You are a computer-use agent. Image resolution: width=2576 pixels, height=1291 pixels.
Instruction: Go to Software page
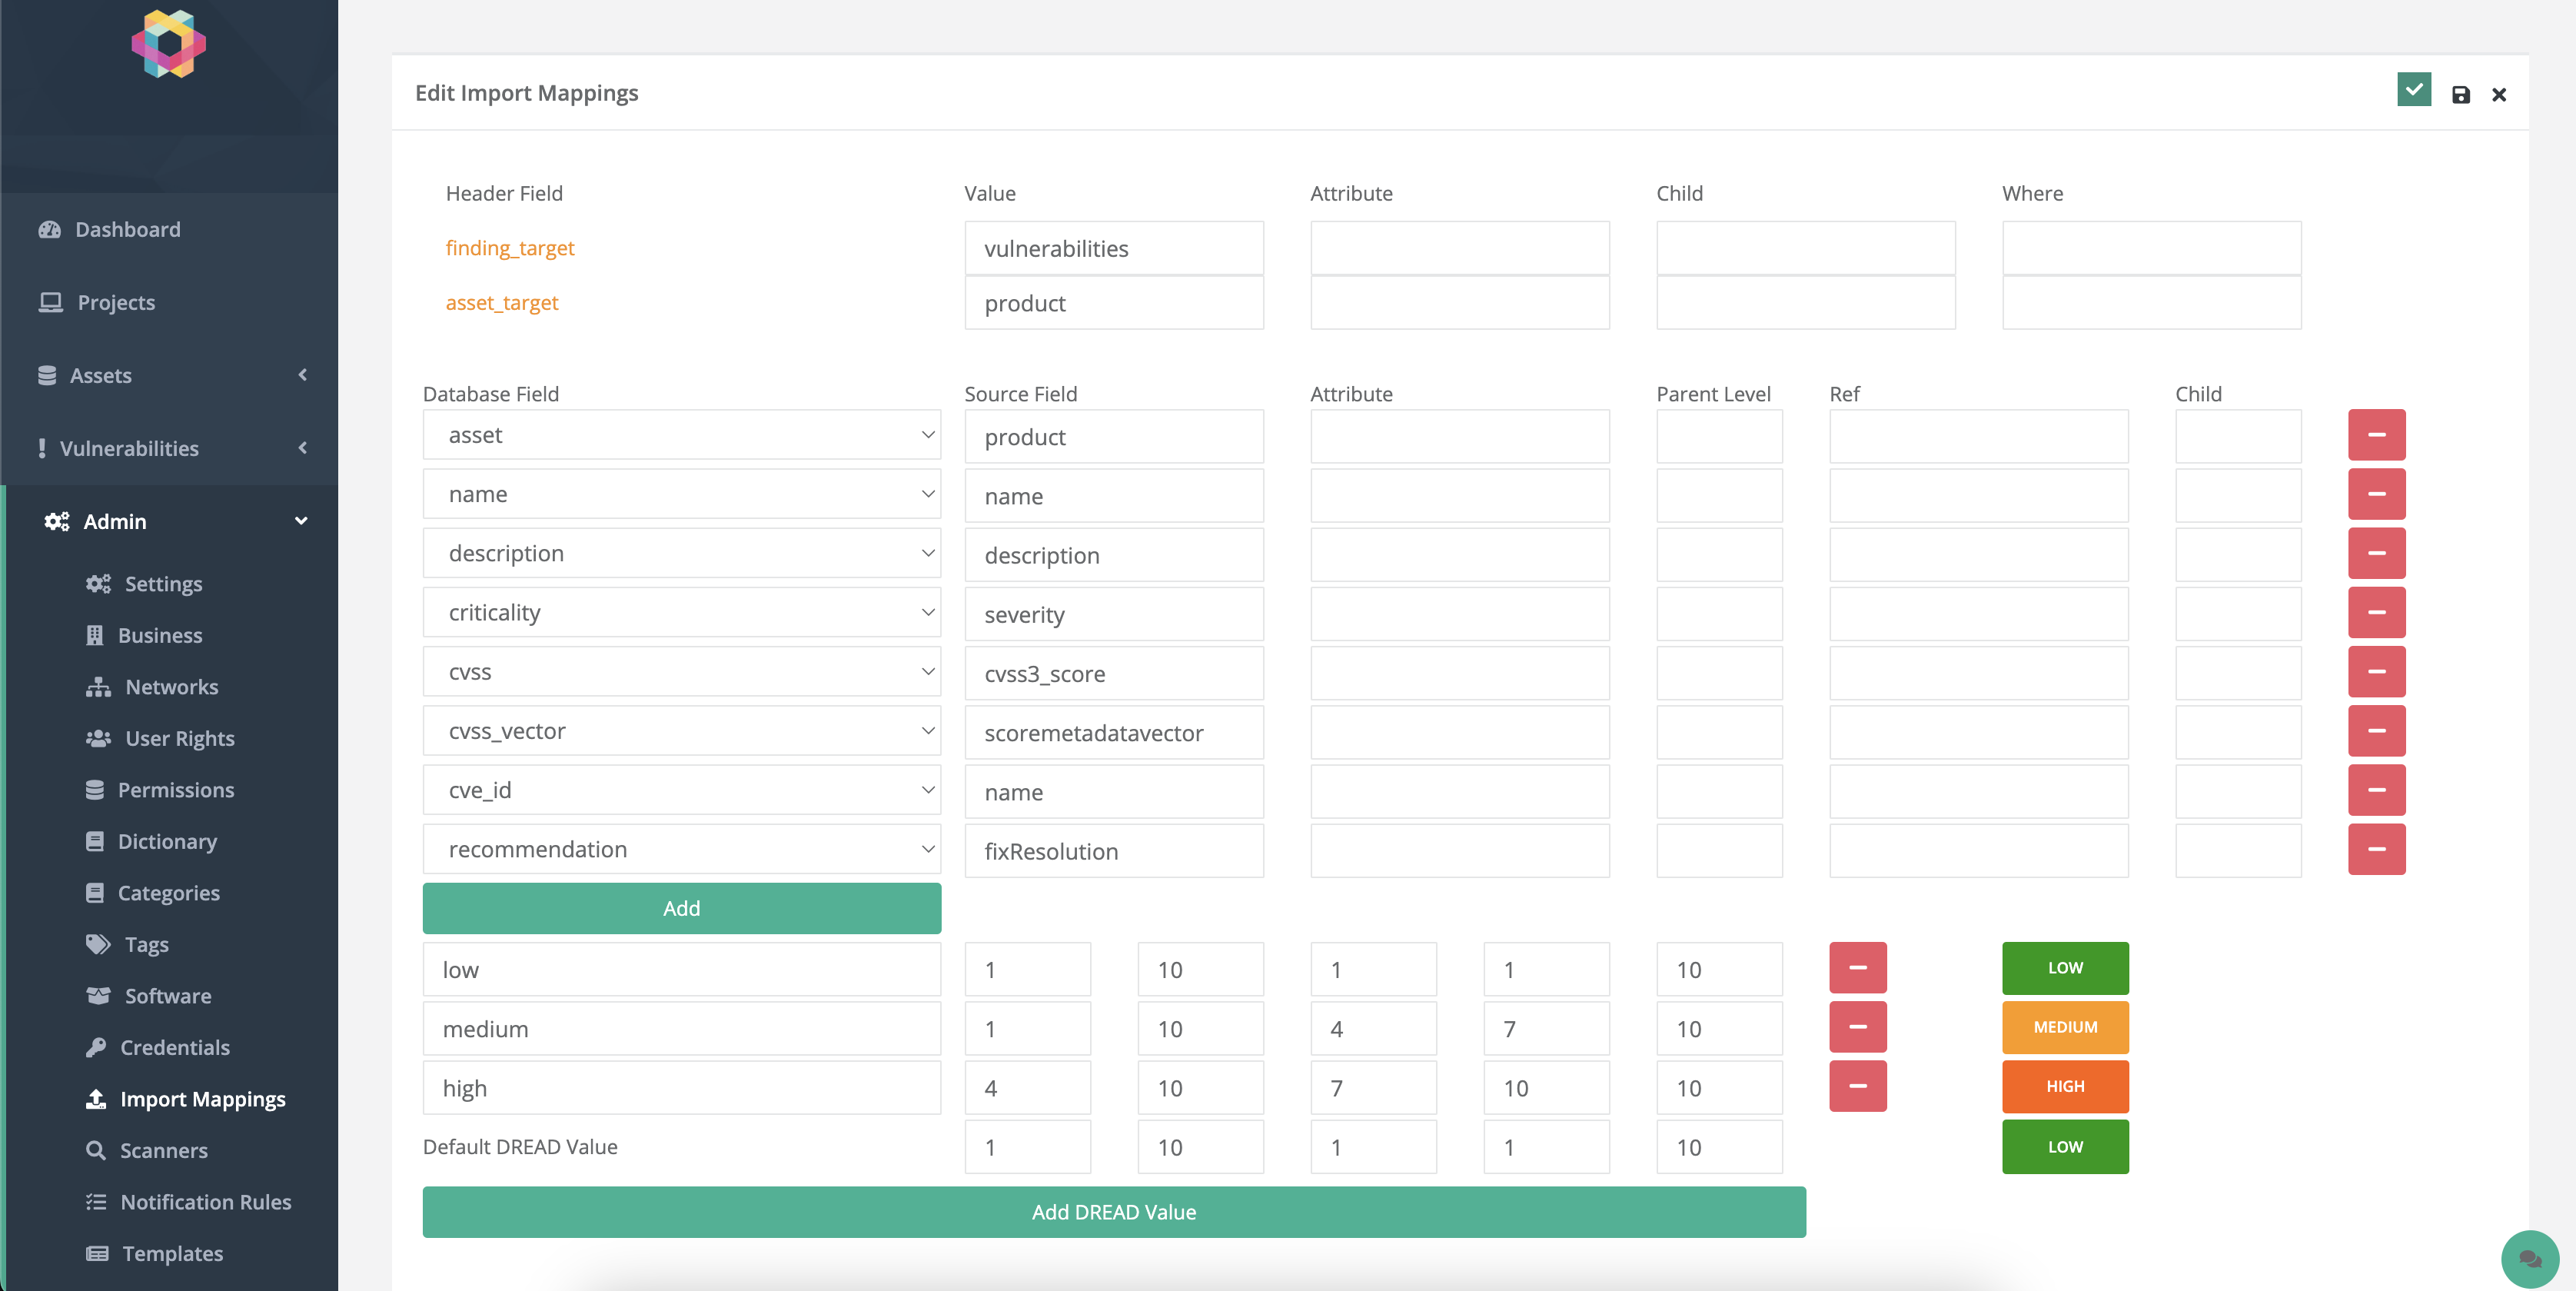(148, 996)
